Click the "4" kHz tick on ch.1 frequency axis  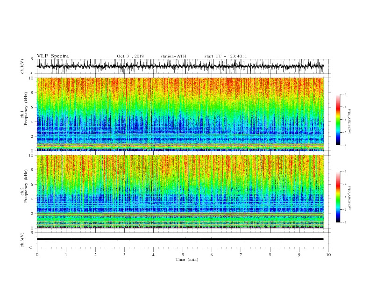(x=32, y=122)
